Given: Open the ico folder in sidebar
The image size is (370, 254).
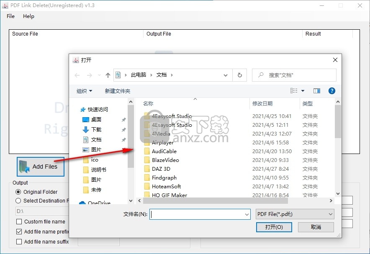Looking at the screenshot, I should tap(95, 160).
